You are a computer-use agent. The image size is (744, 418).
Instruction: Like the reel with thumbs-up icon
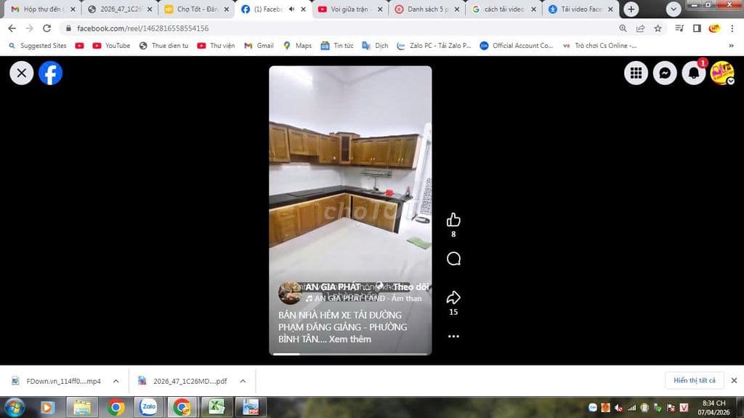(453, 220)
